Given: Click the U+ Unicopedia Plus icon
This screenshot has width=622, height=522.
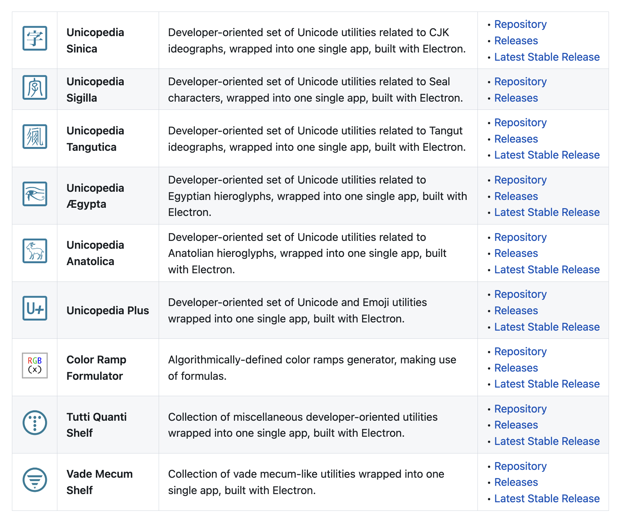Looking at the screenshot, I should click(35, 308).
